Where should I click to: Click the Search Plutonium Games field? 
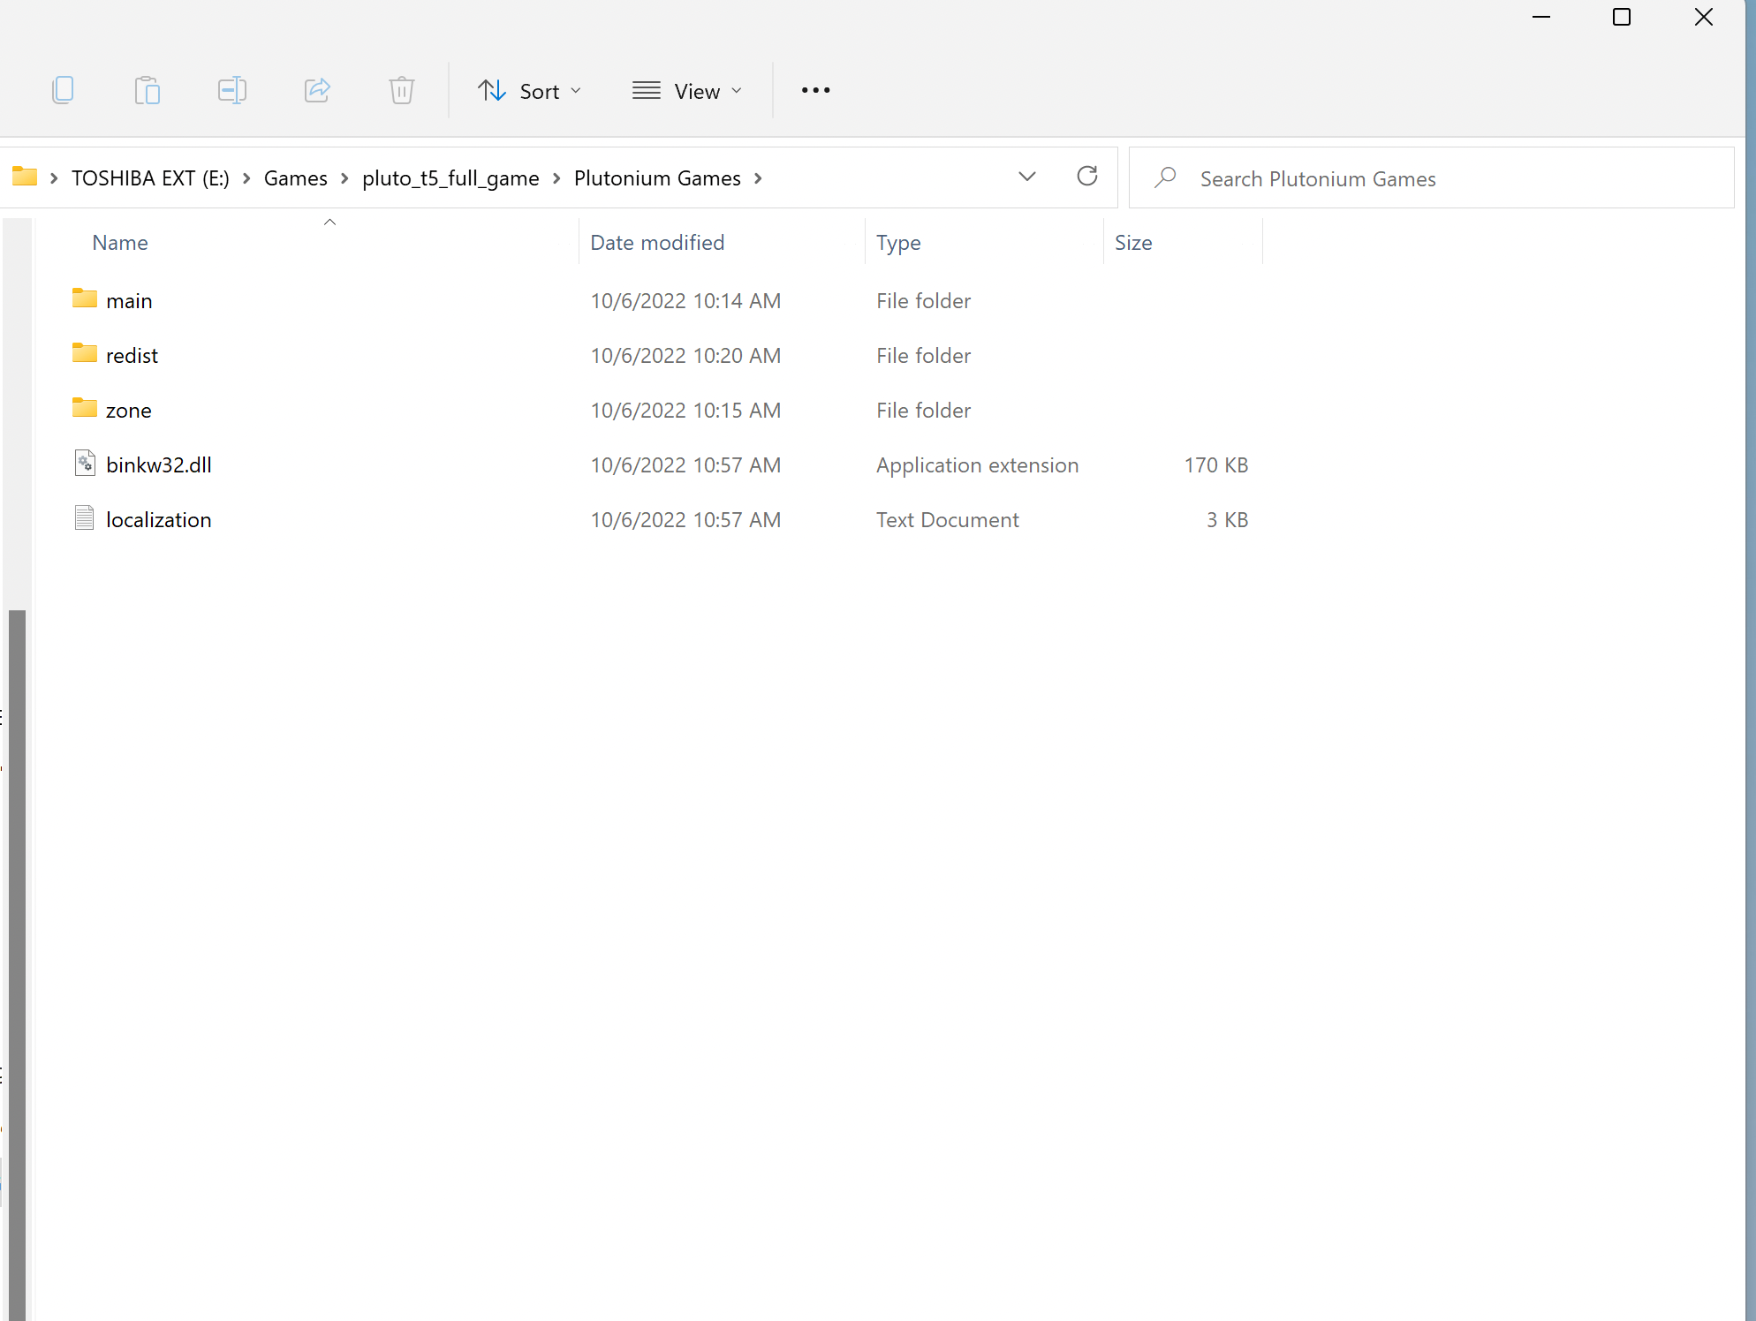[x=1432, y=178]
